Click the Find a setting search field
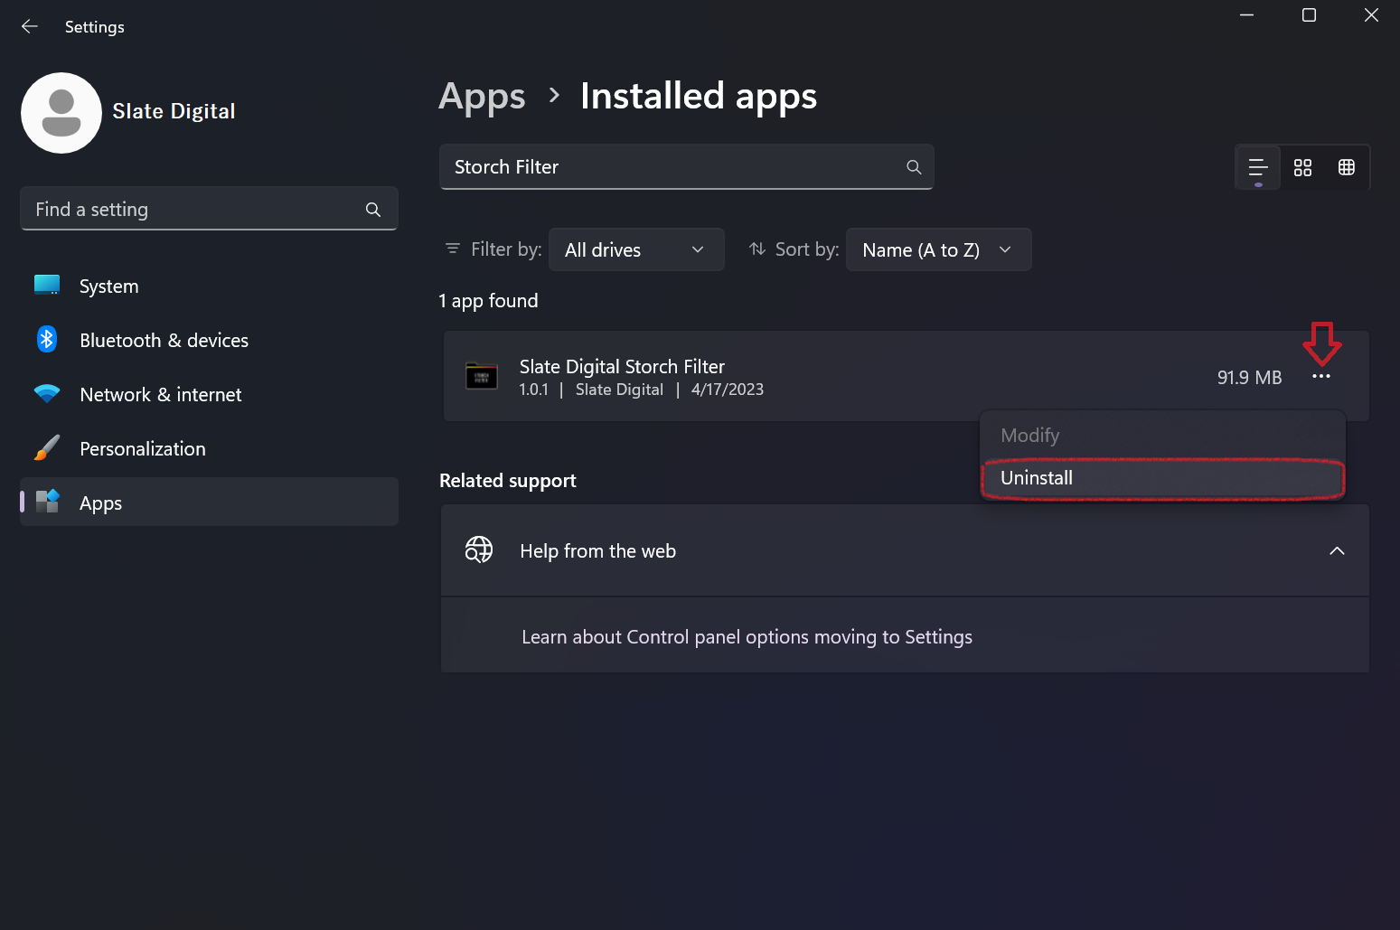This screenshot has width=1400, height=930. click(x=209, y=209)
